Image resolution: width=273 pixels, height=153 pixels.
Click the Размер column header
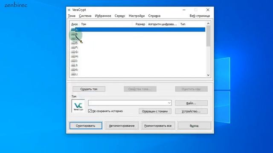[140, 24]
